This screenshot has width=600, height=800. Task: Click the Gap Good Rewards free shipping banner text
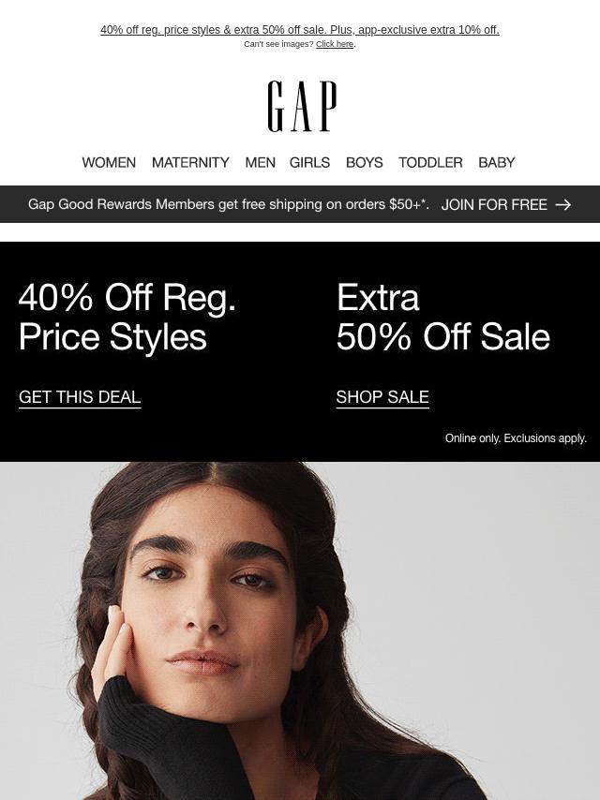coord(228,204)
